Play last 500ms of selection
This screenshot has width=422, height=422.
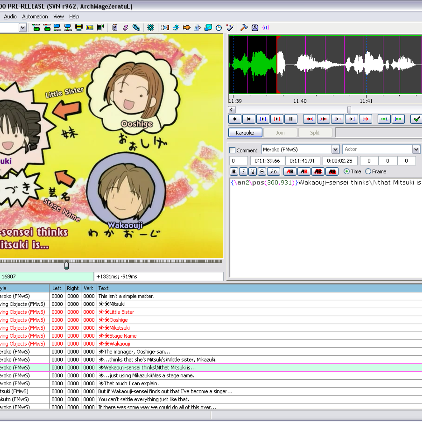(351, 119)
